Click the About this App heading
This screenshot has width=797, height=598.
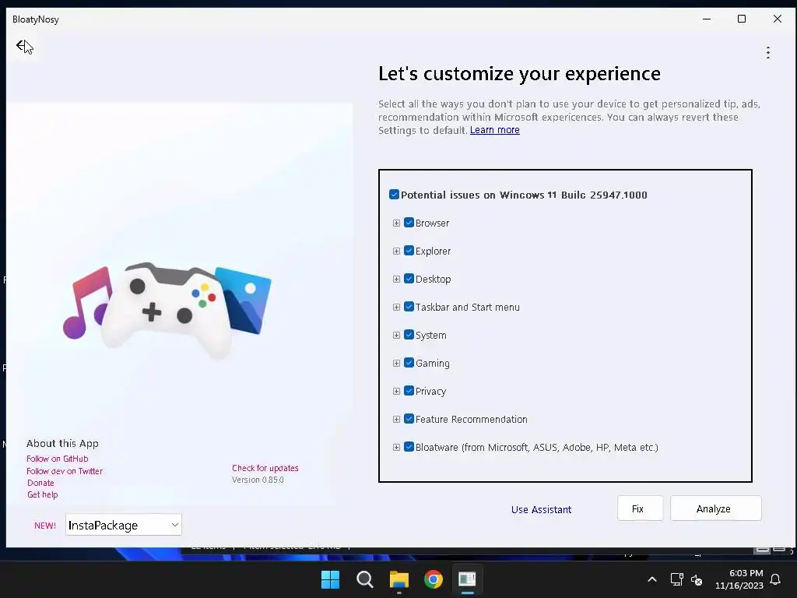[62, 443]
